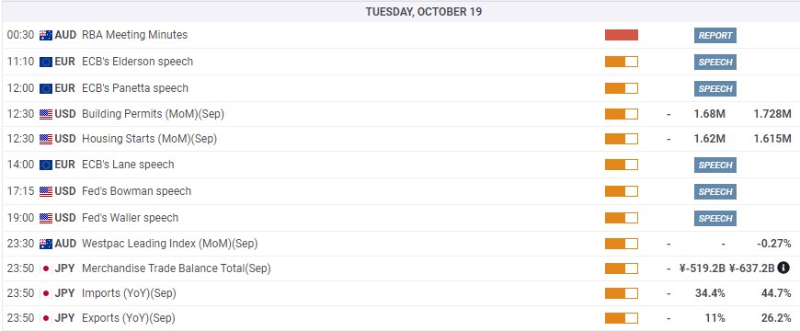Click the orange volatility bar for Housing Starts
800x331 pixels.
coord(622,139)
